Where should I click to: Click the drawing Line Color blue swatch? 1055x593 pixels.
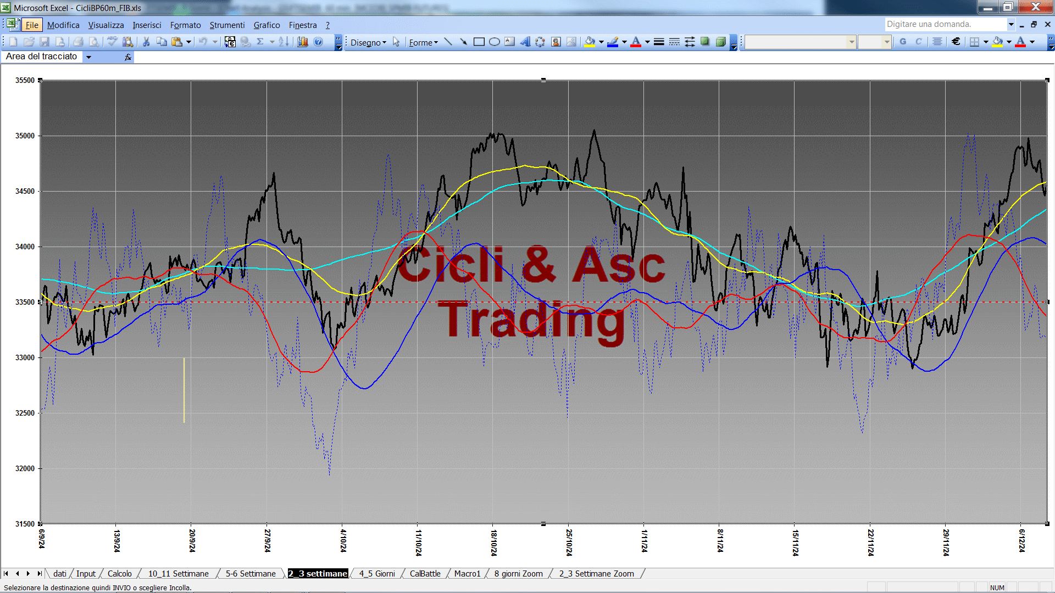coord(613,42)
